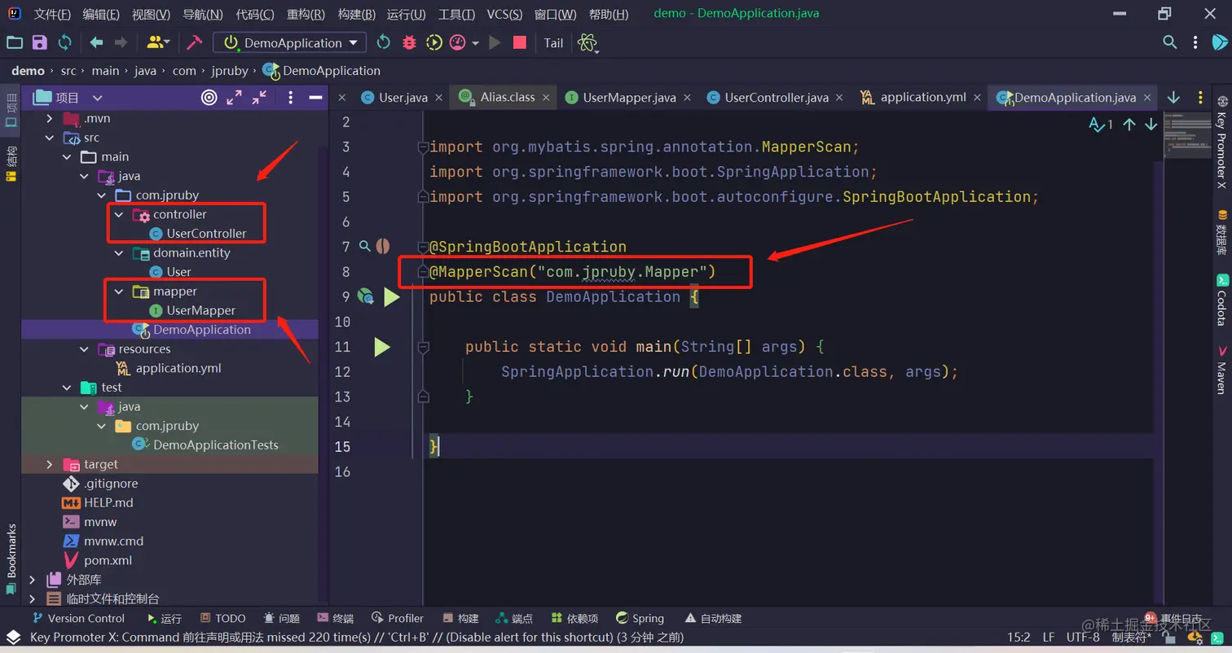This screenshot has width=1232, height=653.
Task: Open Profiler tool window
Action: point(398,618)
